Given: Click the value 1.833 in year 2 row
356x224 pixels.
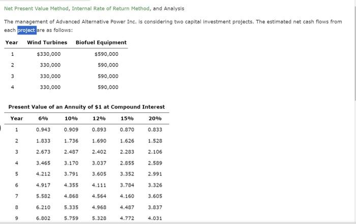Looking at the screenshot, I should click(43, 141).
